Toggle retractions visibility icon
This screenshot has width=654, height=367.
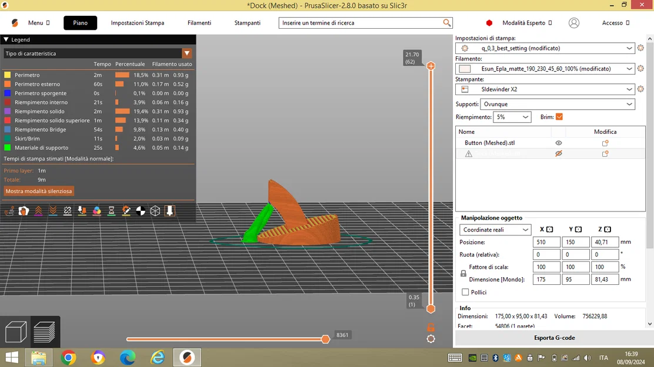(38, 211)
